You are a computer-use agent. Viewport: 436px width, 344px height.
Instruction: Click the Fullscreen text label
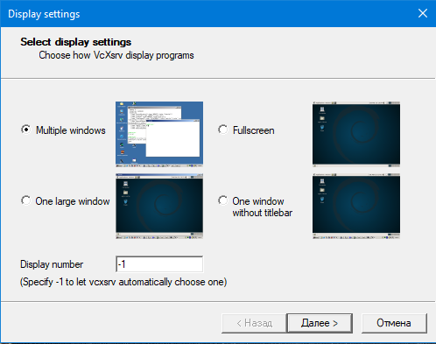point(254,130)
